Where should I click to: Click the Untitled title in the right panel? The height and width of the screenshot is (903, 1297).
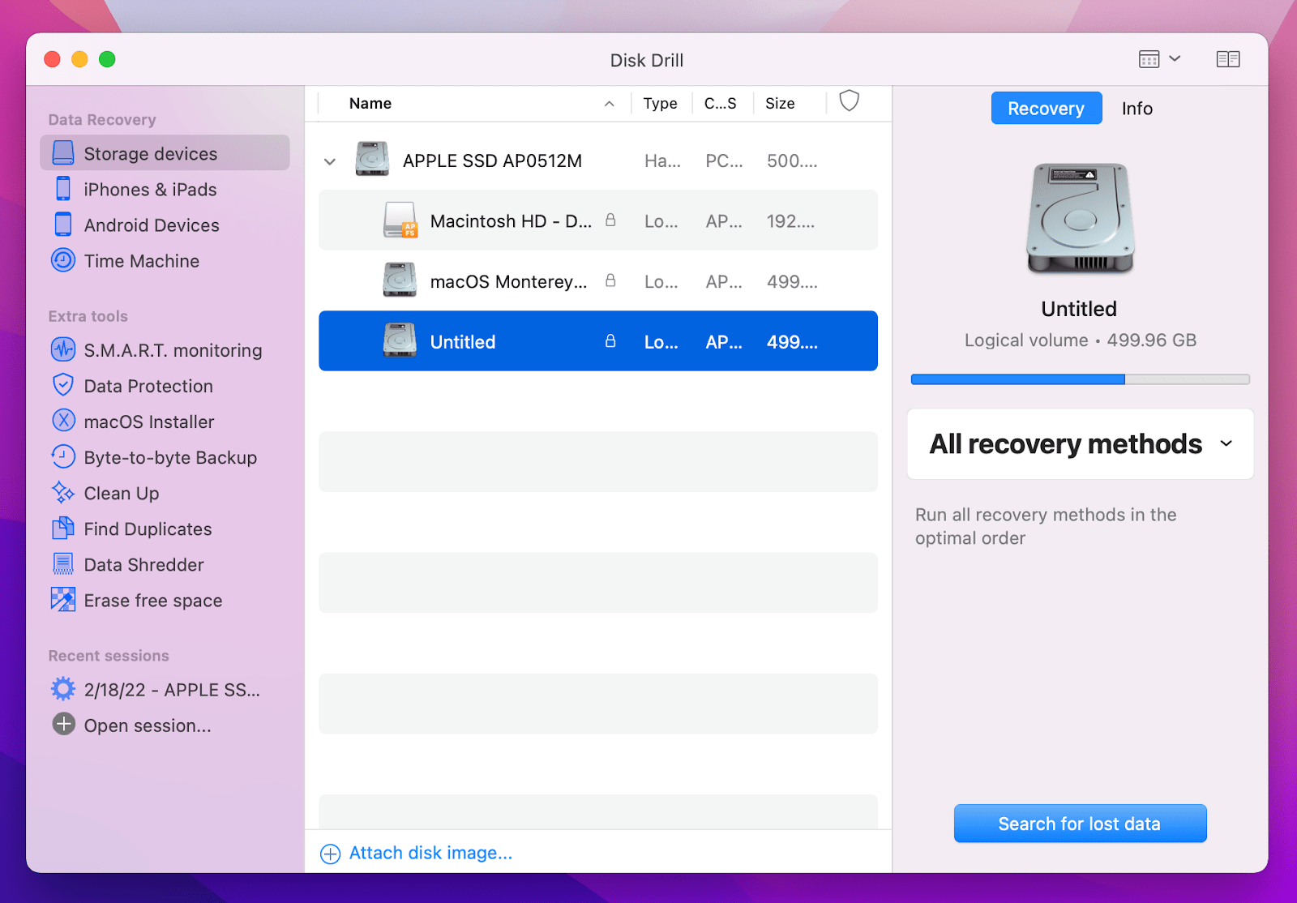(1079, 309)
